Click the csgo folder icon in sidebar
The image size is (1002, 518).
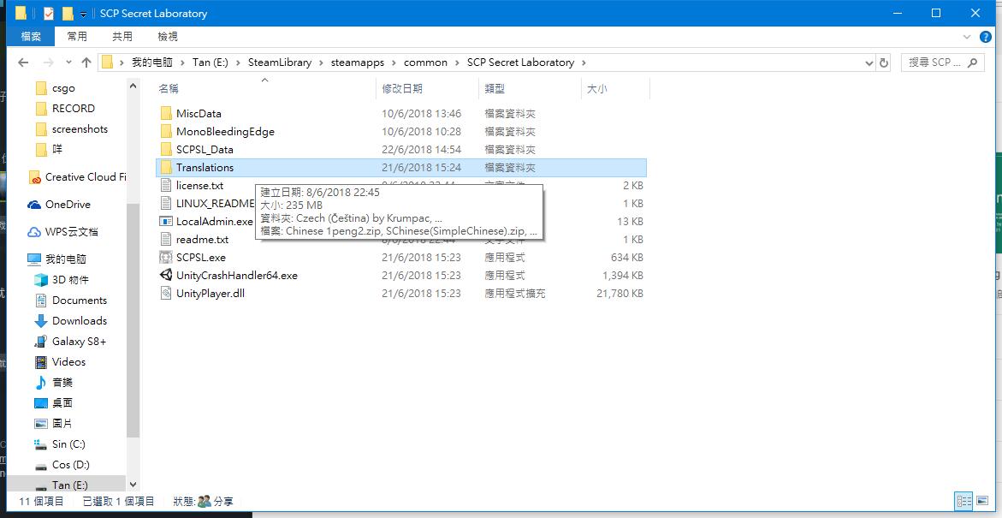point(42,88)
